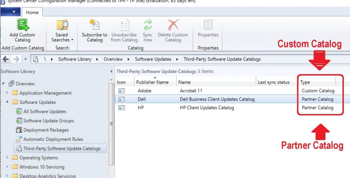The image size is (350, 178).
Task: Expand the Application Management node
Action: (7, 92)
